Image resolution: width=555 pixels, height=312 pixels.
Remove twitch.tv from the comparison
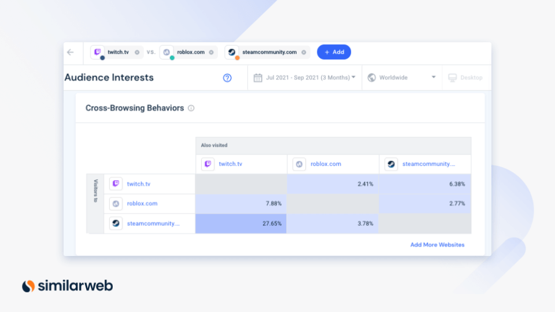coord(137,52)
